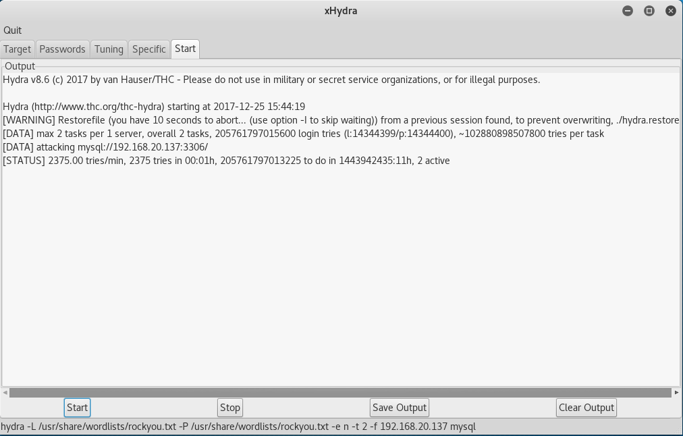Switch to the Passwords tab
This screenshot has width=683, height=436.
point(62,49)
